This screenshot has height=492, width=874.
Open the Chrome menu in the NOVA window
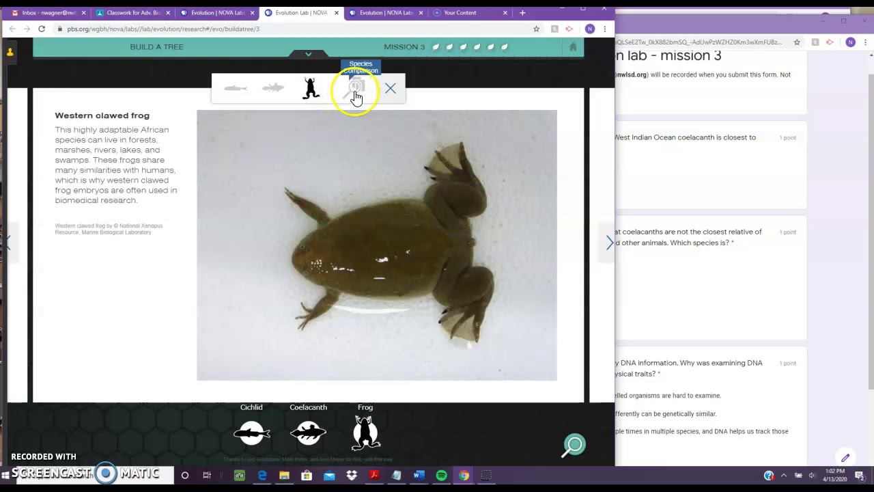coord(604,29)
